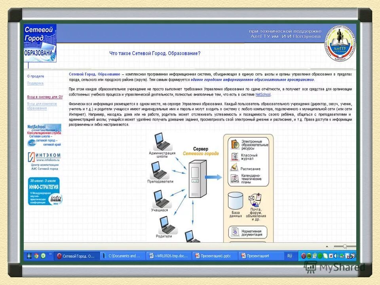
Task: Open Вход для комитетов образования link
Action: pos(42,106)
